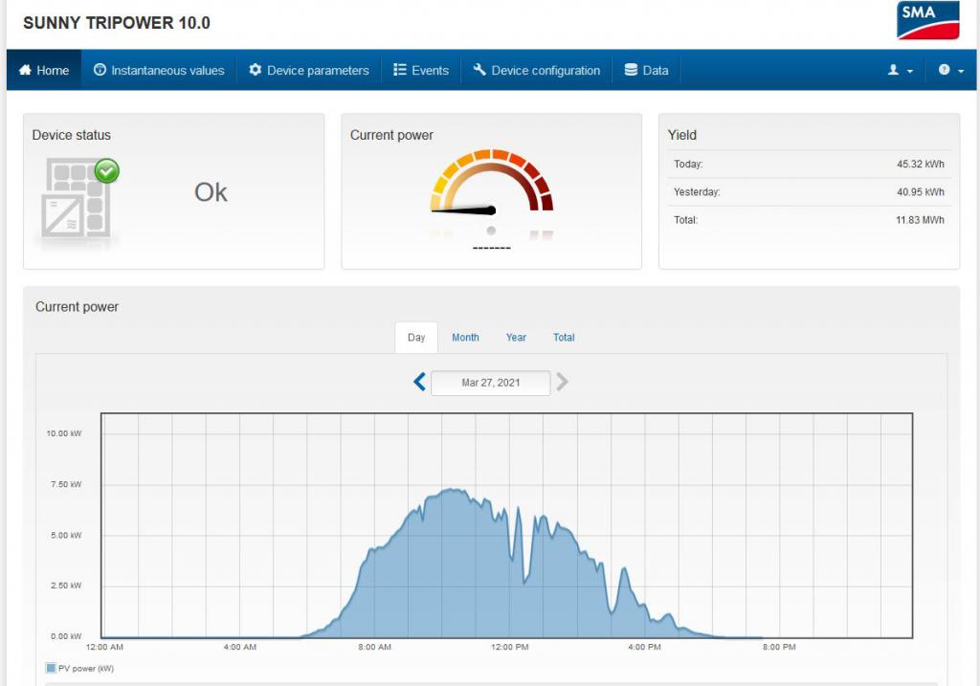
Task: Switch to the Month chart tab
Action: 466,338
